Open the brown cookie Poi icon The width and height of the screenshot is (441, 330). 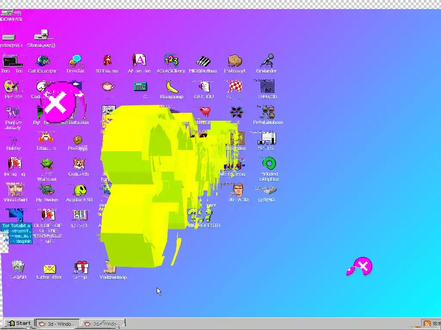click(78, 140)
